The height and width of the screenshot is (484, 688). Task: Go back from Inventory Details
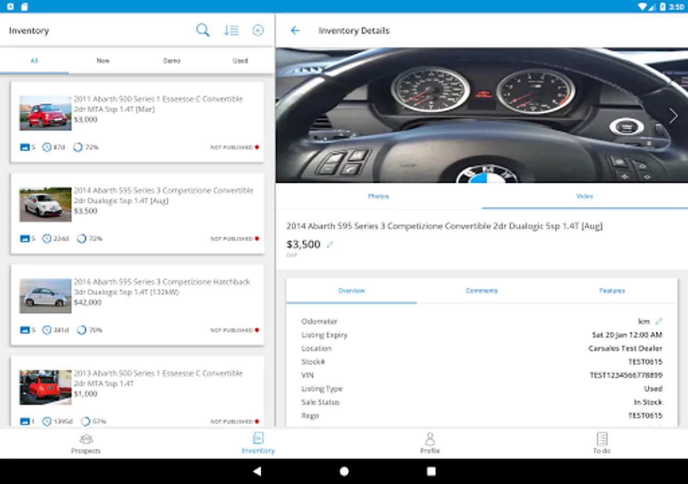295,31
